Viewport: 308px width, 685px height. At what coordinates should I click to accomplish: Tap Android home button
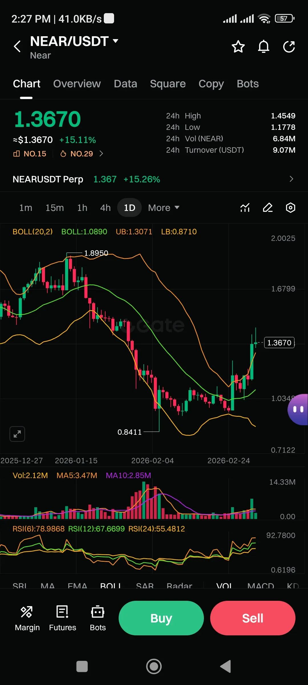coord(154,667)
